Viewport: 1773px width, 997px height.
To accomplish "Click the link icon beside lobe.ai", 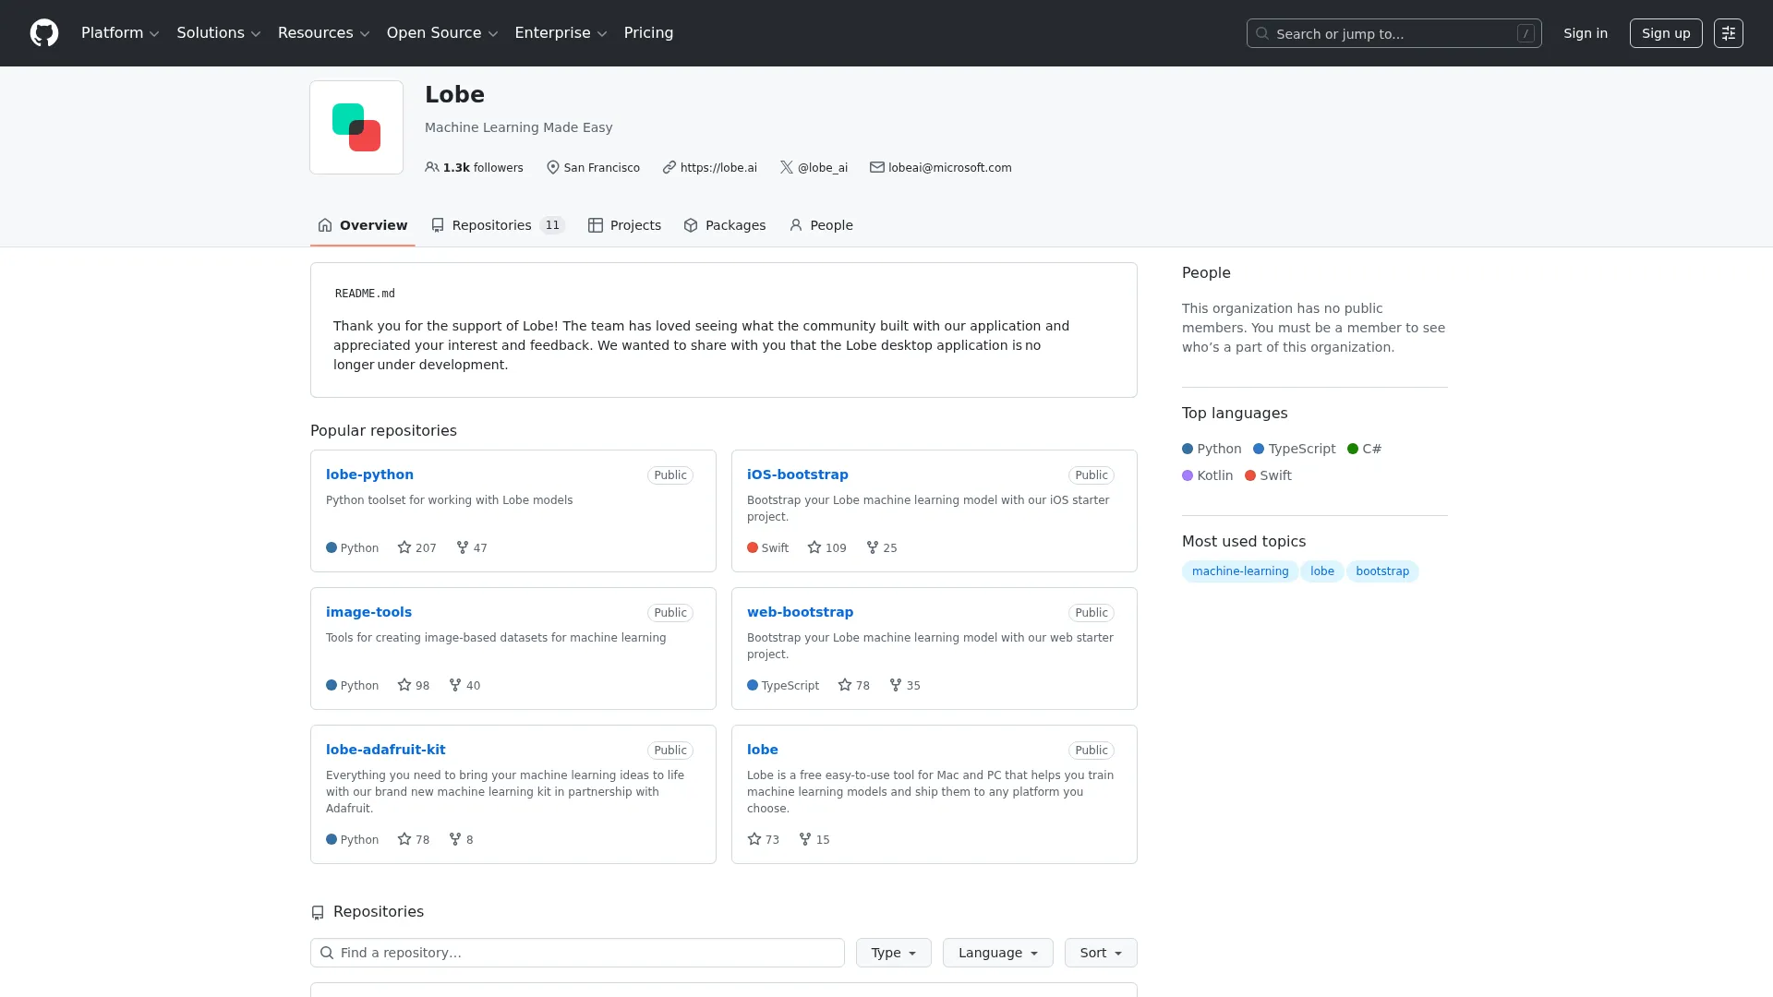I will 669,167.
